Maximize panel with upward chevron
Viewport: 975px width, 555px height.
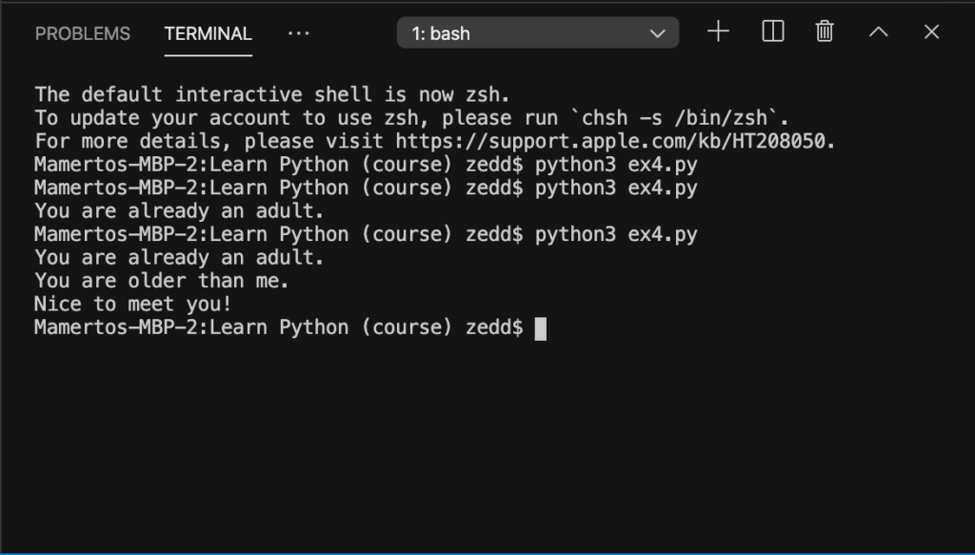coord(878,31)
